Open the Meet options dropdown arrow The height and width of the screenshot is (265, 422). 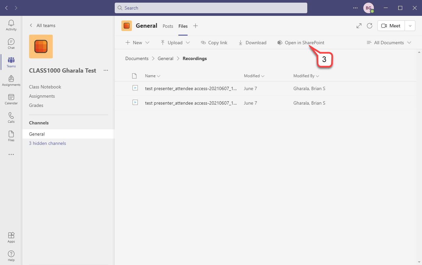point(410,26)
